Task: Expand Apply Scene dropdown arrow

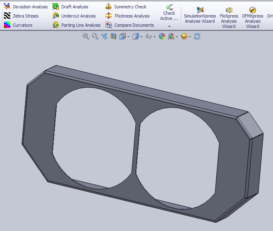Action: tap(177, 37)
